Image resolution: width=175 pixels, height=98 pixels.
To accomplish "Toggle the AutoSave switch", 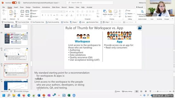I will (x=14, y=3).
